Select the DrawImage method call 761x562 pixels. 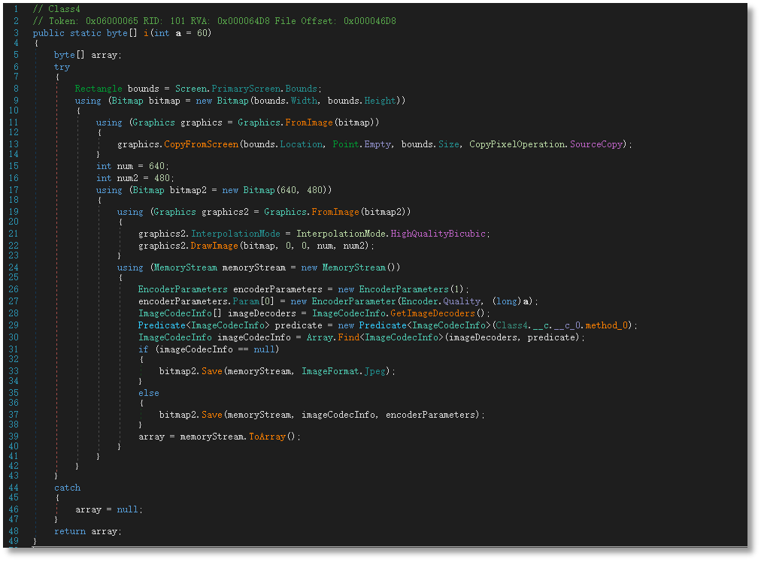pos(214,246)
